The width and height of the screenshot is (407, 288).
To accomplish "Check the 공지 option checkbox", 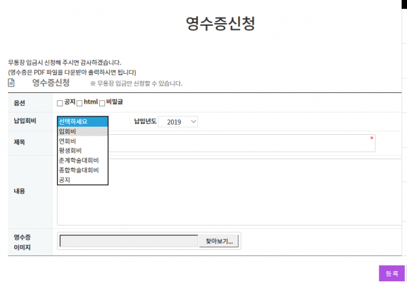I will 60,103.
